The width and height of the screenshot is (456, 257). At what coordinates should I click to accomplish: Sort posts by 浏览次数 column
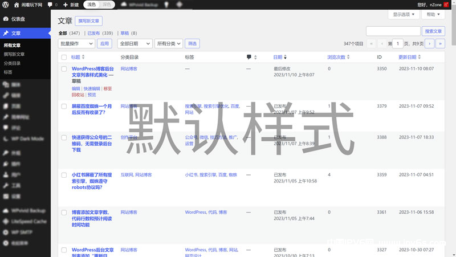tap(339, 57)
